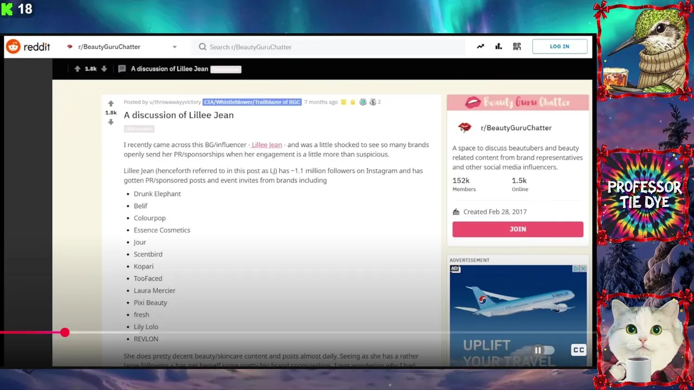Focus the Search r/BeautyGuruChatter field

(329, 47)
